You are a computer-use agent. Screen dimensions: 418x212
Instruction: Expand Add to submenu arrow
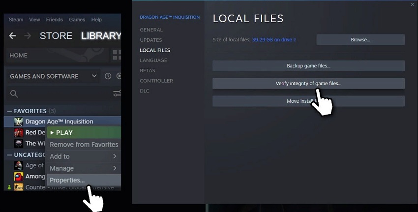(x=115, y=156)
